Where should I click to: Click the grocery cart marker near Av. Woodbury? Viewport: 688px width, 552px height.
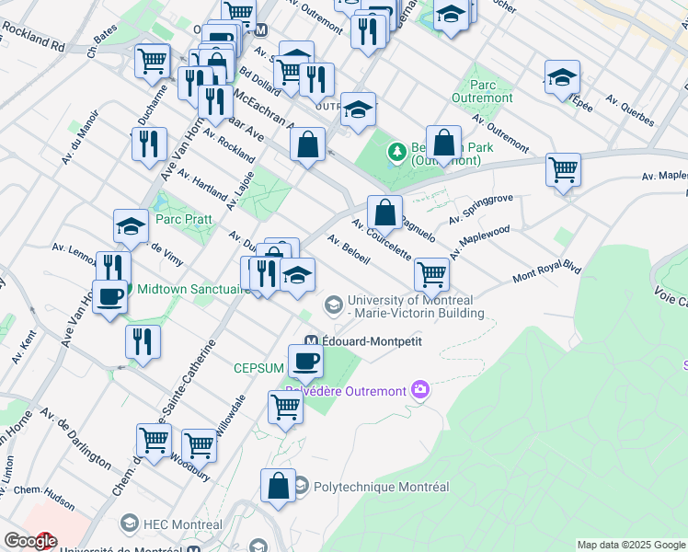(200, 447)
